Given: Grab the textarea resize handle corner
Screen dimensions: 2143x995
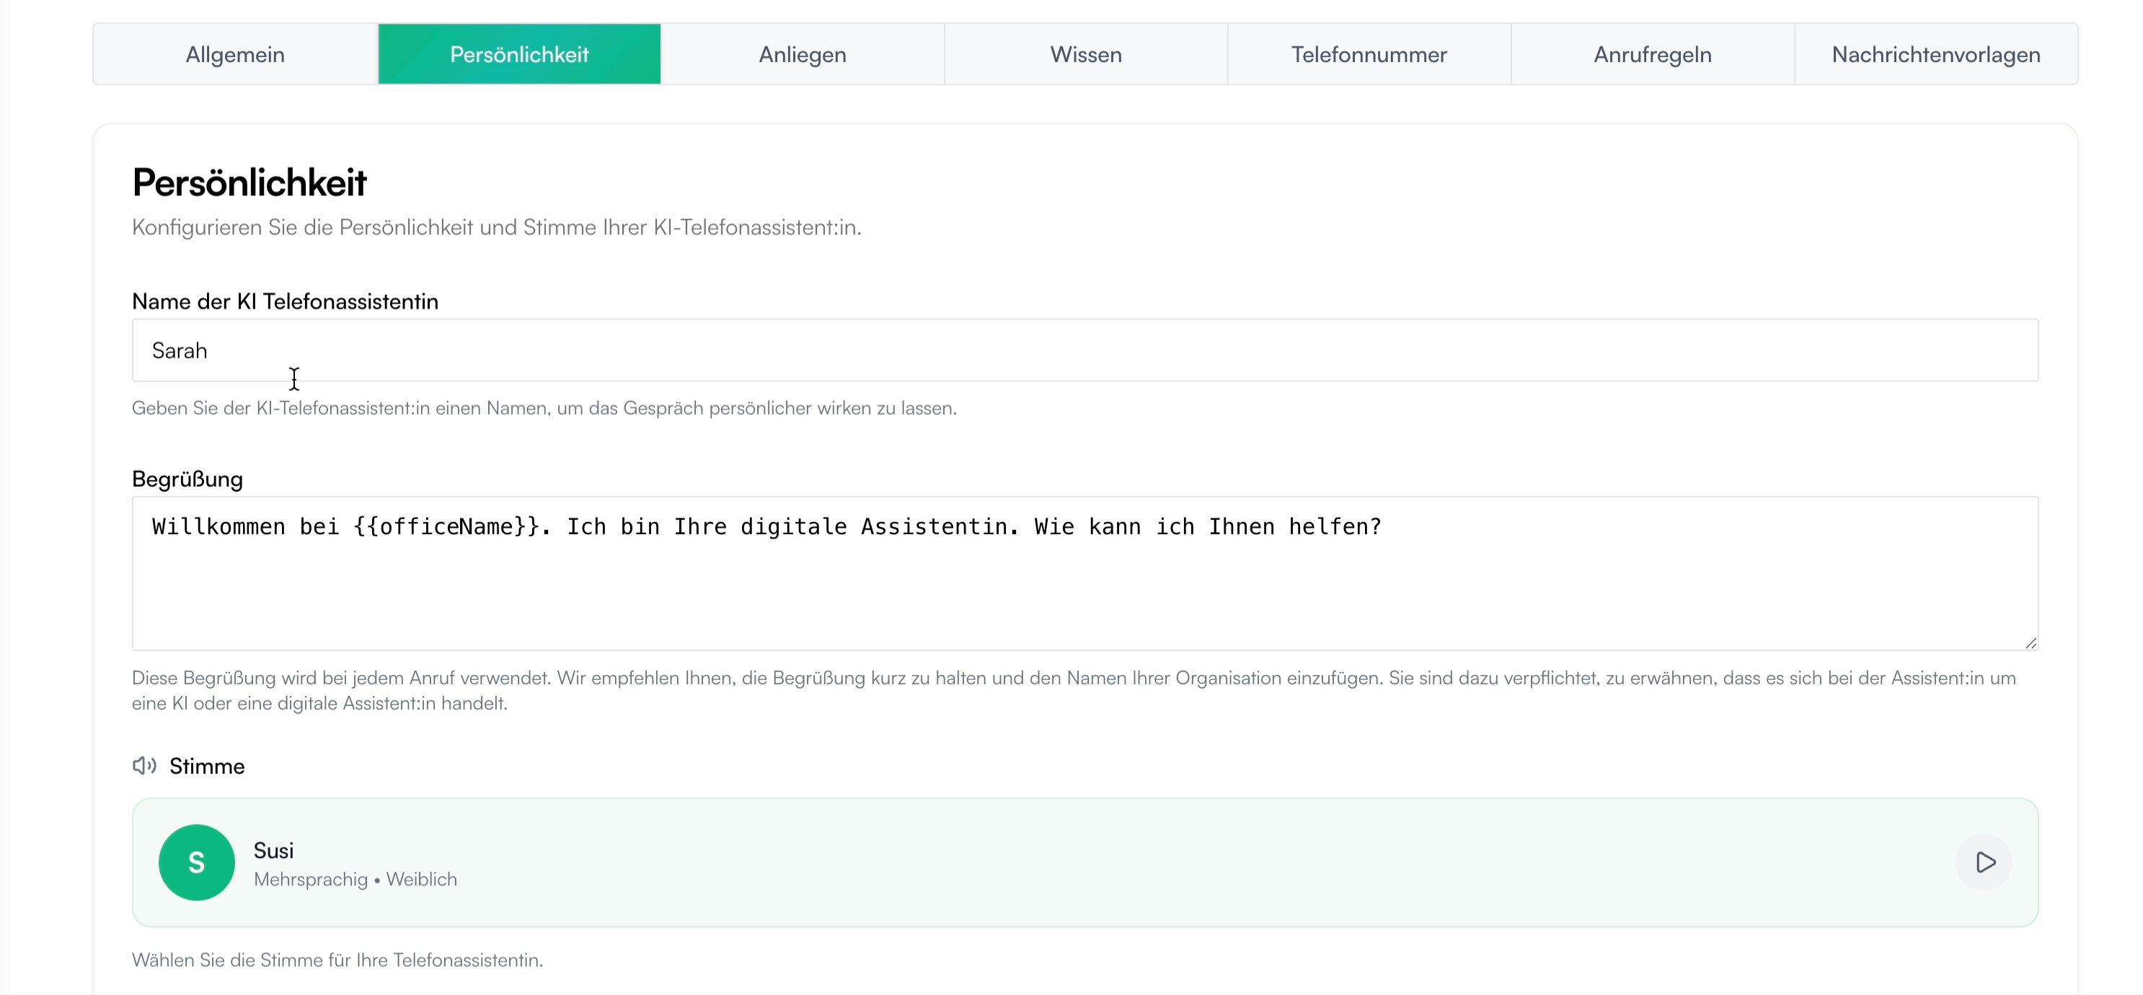Looking at the screenshot, I should 2031,643.
